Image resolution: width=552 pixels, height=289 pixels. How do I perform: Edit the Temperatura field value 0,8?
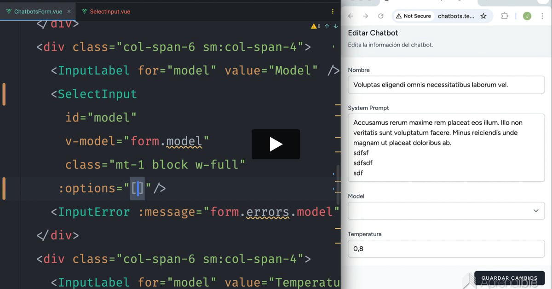pyautogui.click(x=446, y=249)
